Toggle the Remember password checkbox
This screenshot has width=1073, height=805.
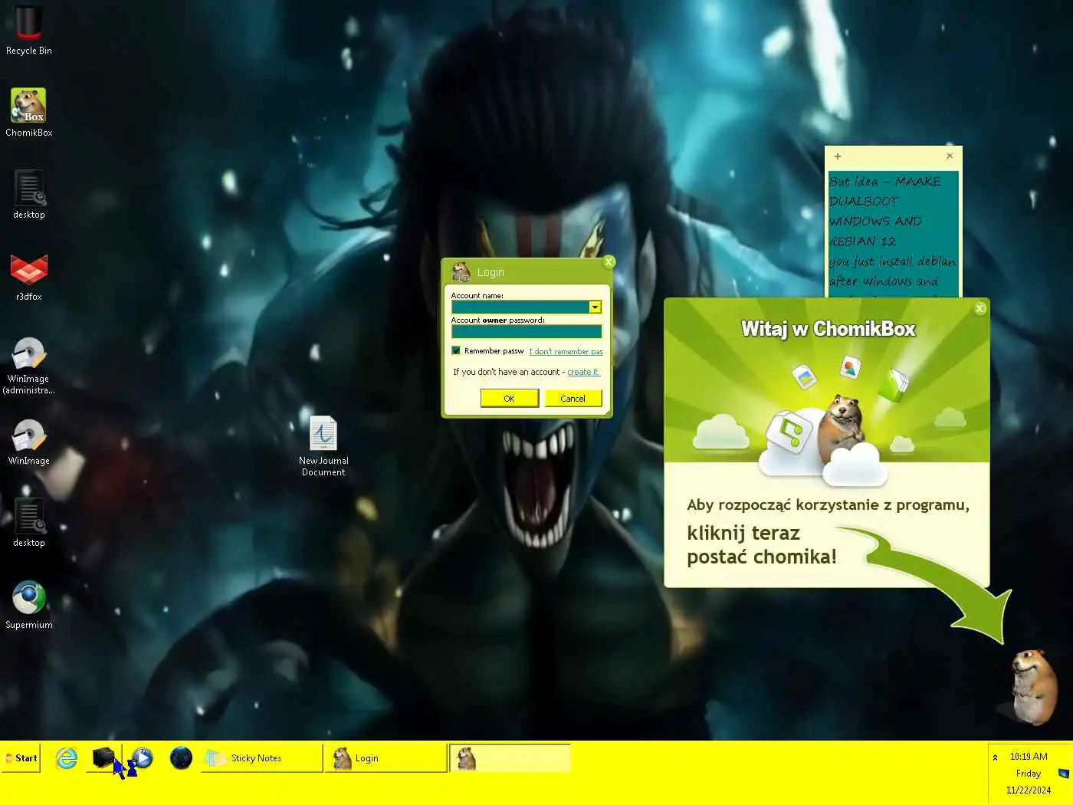pos(456,350)
